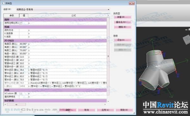
Task: Click the 确定 button
Action: (x=68, y=110)
